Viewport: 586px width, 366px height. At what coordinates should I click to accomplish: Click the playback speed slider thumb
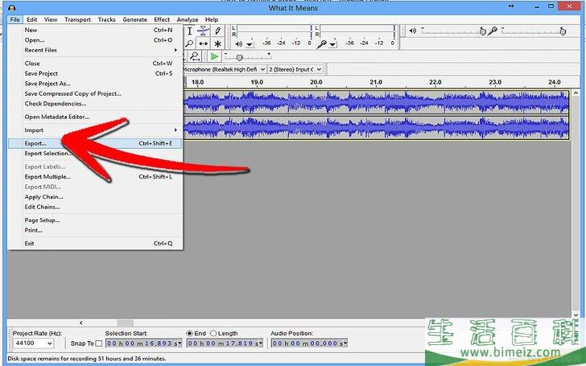(240, 58)
